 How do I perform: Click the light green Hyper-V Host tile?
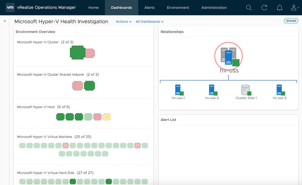coord(88,117)
